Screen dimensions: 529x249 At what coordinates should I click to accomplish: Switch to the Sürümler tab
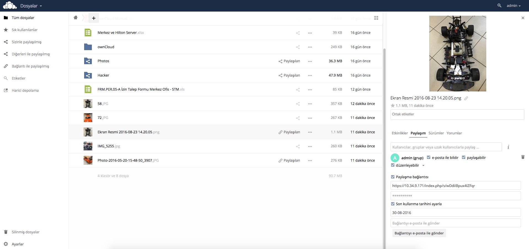(436, 133)
